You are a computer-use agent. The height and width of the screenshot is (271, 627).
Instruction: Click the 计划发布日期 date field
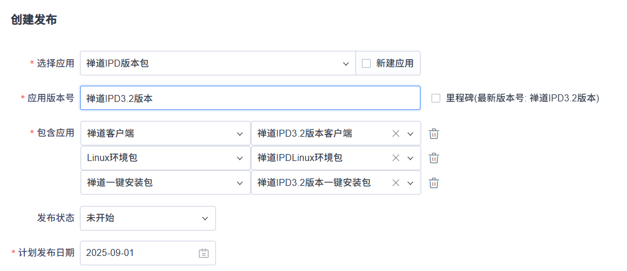pyautogui.click(x=139, y=253)
